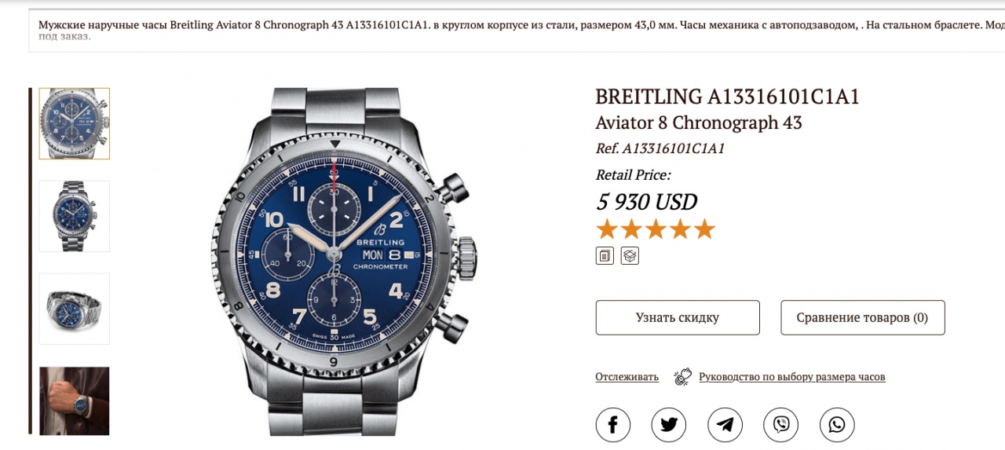Image resolution: width=1005 pixels, height=450 pixels.
Task: Select the first front-view watch thumbnail
Action: 75,124
